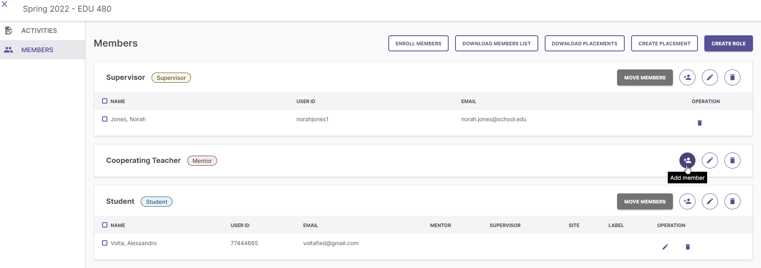Screen dimensions: 761x268
Task: Select all members in Supervisor table
Action: click(105, 101)
